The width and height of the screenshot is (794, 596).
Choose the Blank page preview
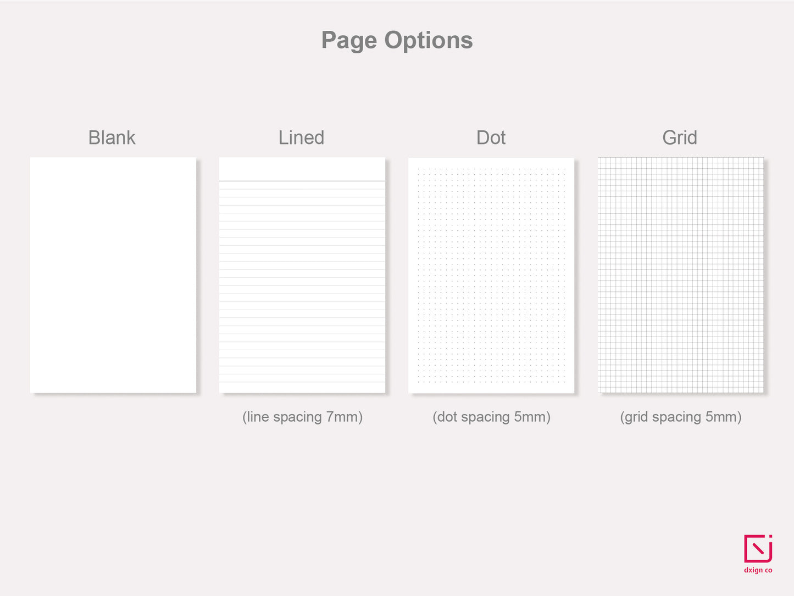tap(113, 275)
